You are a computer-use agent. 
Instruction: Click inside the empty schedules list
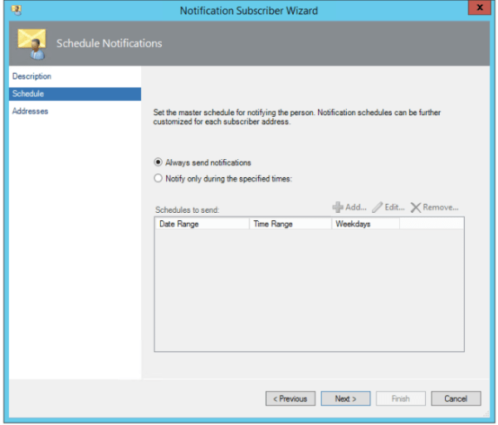[309, 290]
